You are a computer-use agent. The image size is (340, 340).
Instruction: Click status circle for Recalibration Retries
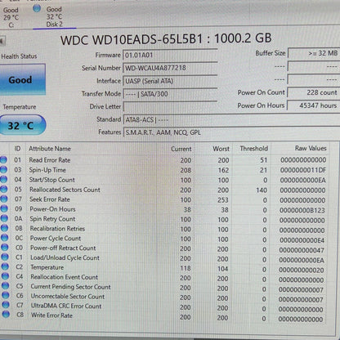[4, 228]
